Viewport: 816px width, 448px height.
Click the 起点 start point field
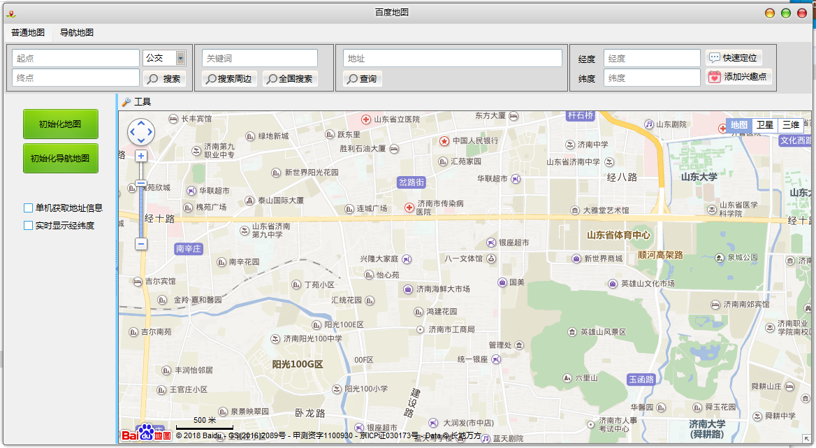[75, 58]
